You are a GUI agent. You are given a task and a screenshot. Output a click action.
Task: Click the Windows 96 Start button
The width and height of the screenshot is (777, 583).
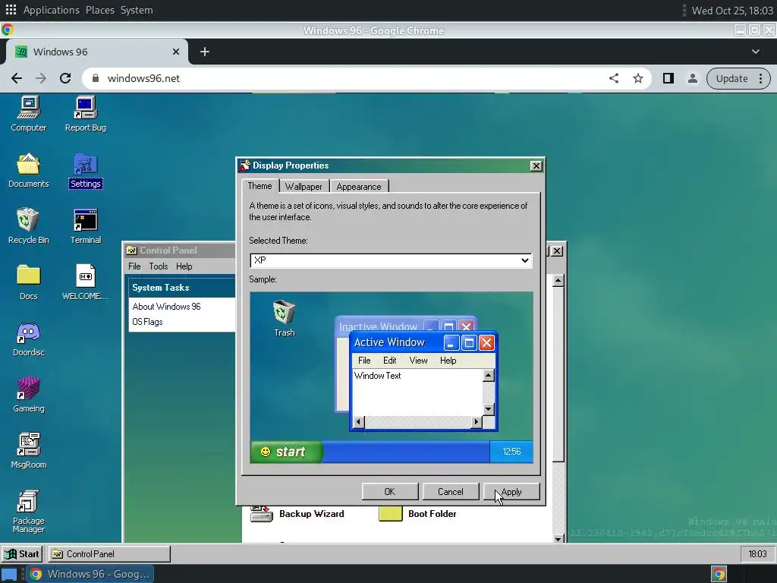pyautogui.click(x=22, y=553)
